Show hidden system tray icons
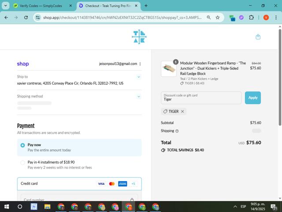Viewport: 282px width, 212px height. pos(235,207)
